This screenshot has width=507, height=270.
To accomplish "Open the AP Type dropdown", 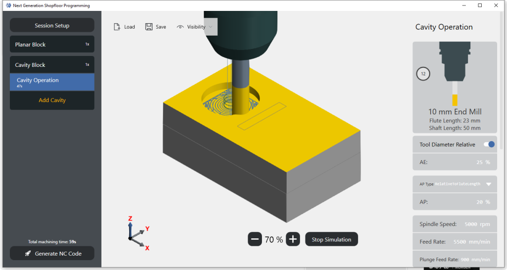I will point(488,184).
